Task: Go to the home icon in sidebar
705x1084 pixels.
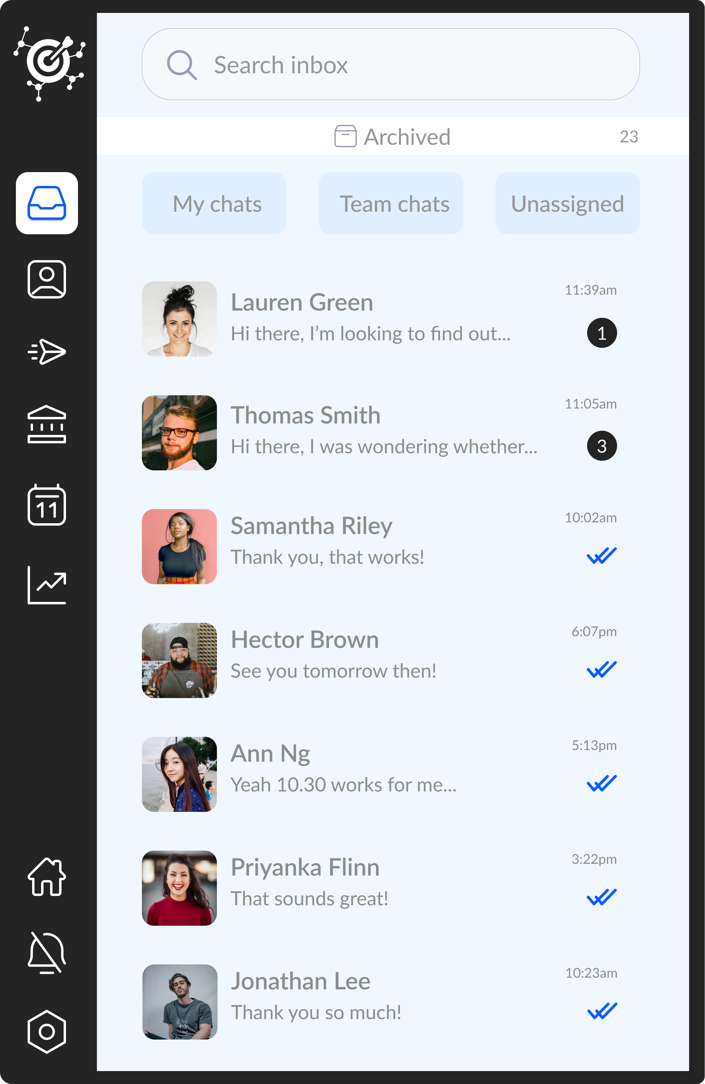Action: click(47, 877)
